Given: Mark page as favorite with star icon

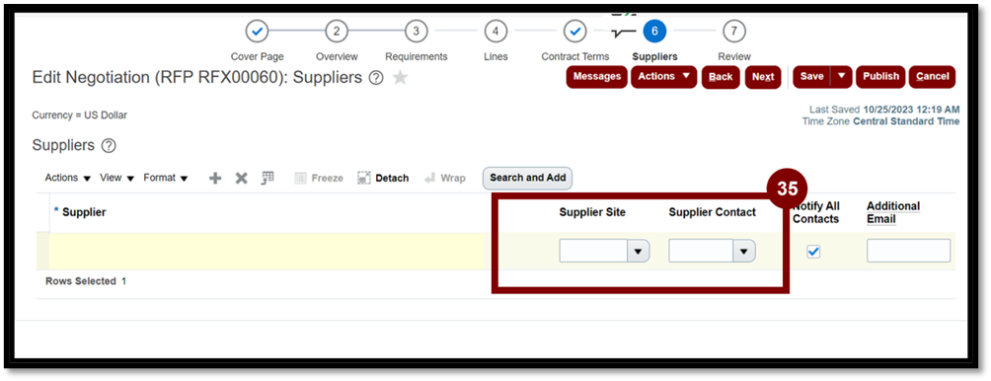Looking at the screenshot, I should coord(400,78).
